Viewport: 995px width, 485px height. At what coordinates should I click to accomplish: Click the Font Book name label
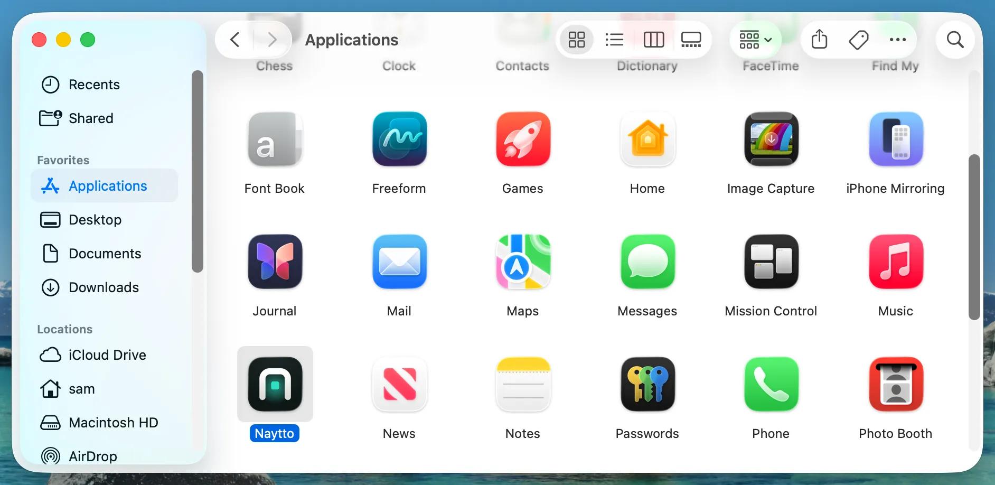(275, 189)
